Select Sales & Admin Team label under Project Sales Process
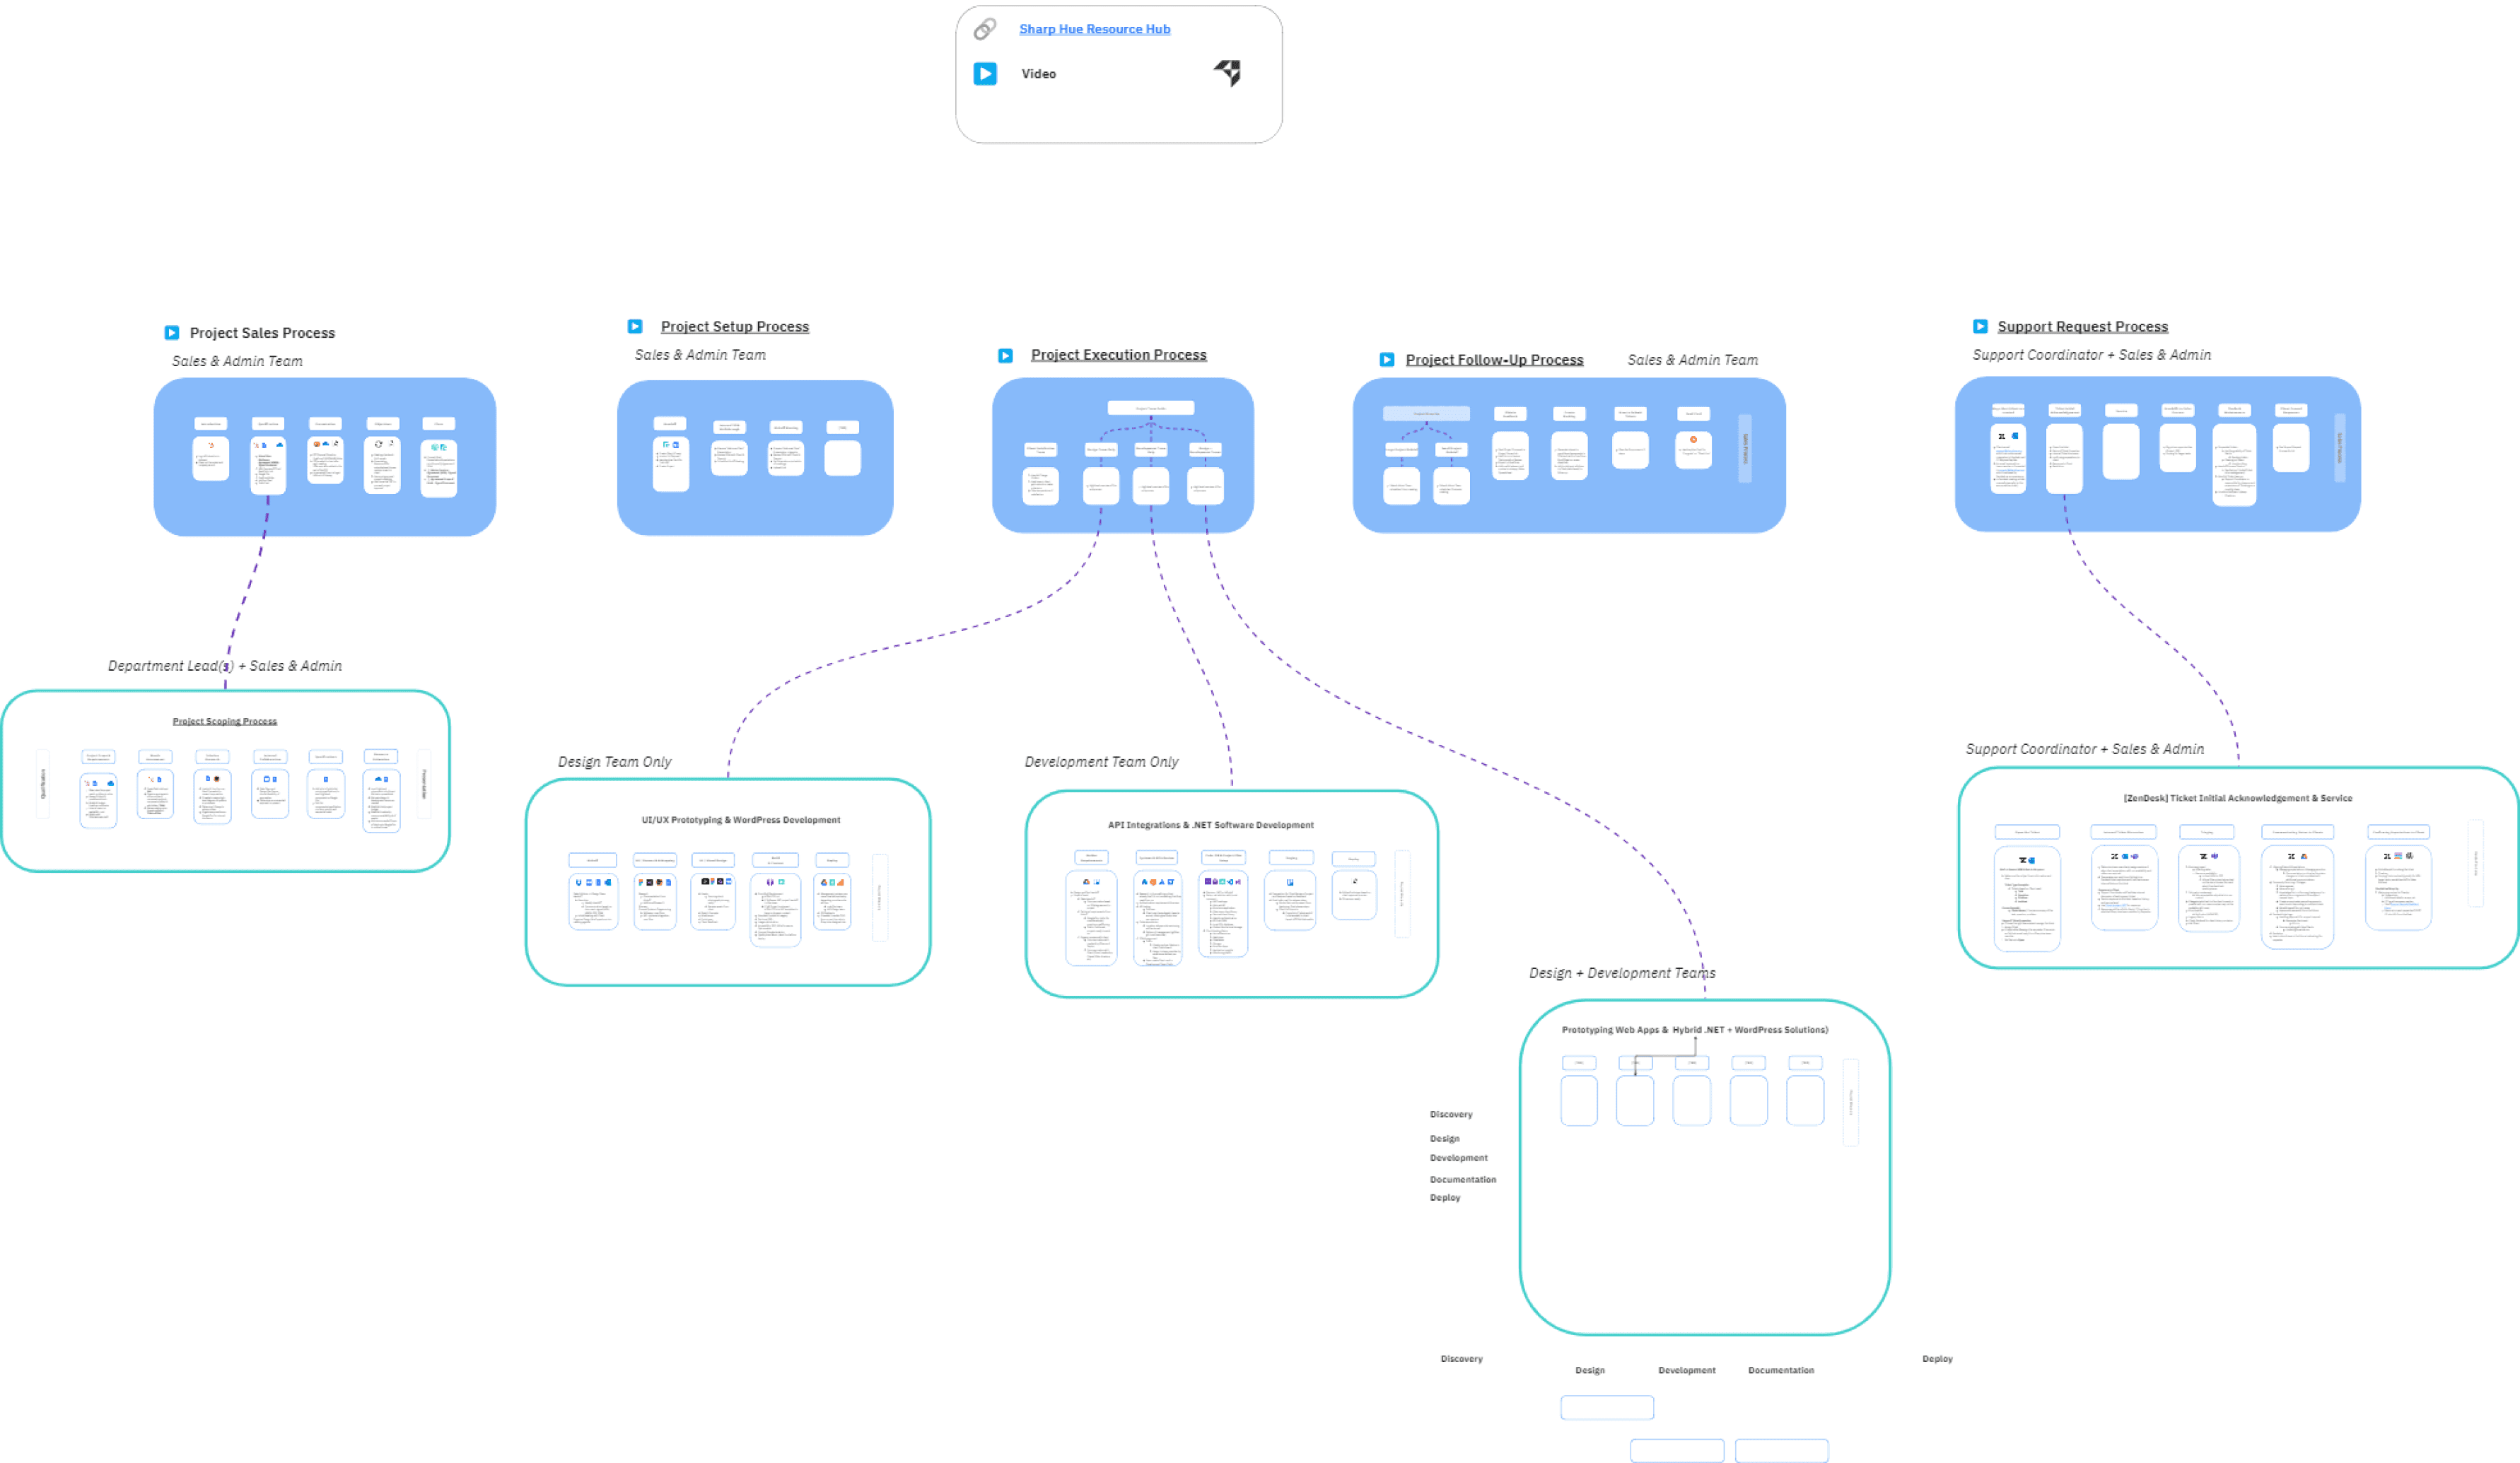This screenshot has width=2520, height=1463. pos(237,360)
